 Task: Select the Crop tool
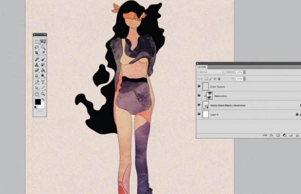[37, 53]
